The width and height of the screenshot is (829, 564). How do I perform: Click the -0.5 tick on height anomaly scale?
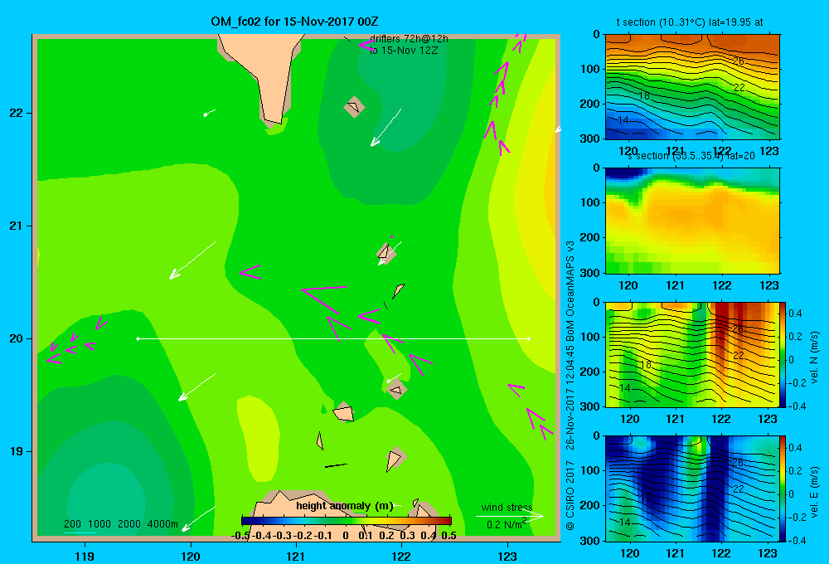(240, 535)
